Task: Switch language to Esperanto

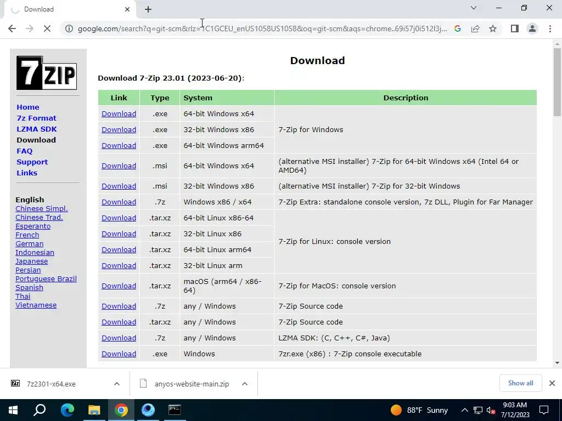Action: pyautogui.click(x=33, y=226)
